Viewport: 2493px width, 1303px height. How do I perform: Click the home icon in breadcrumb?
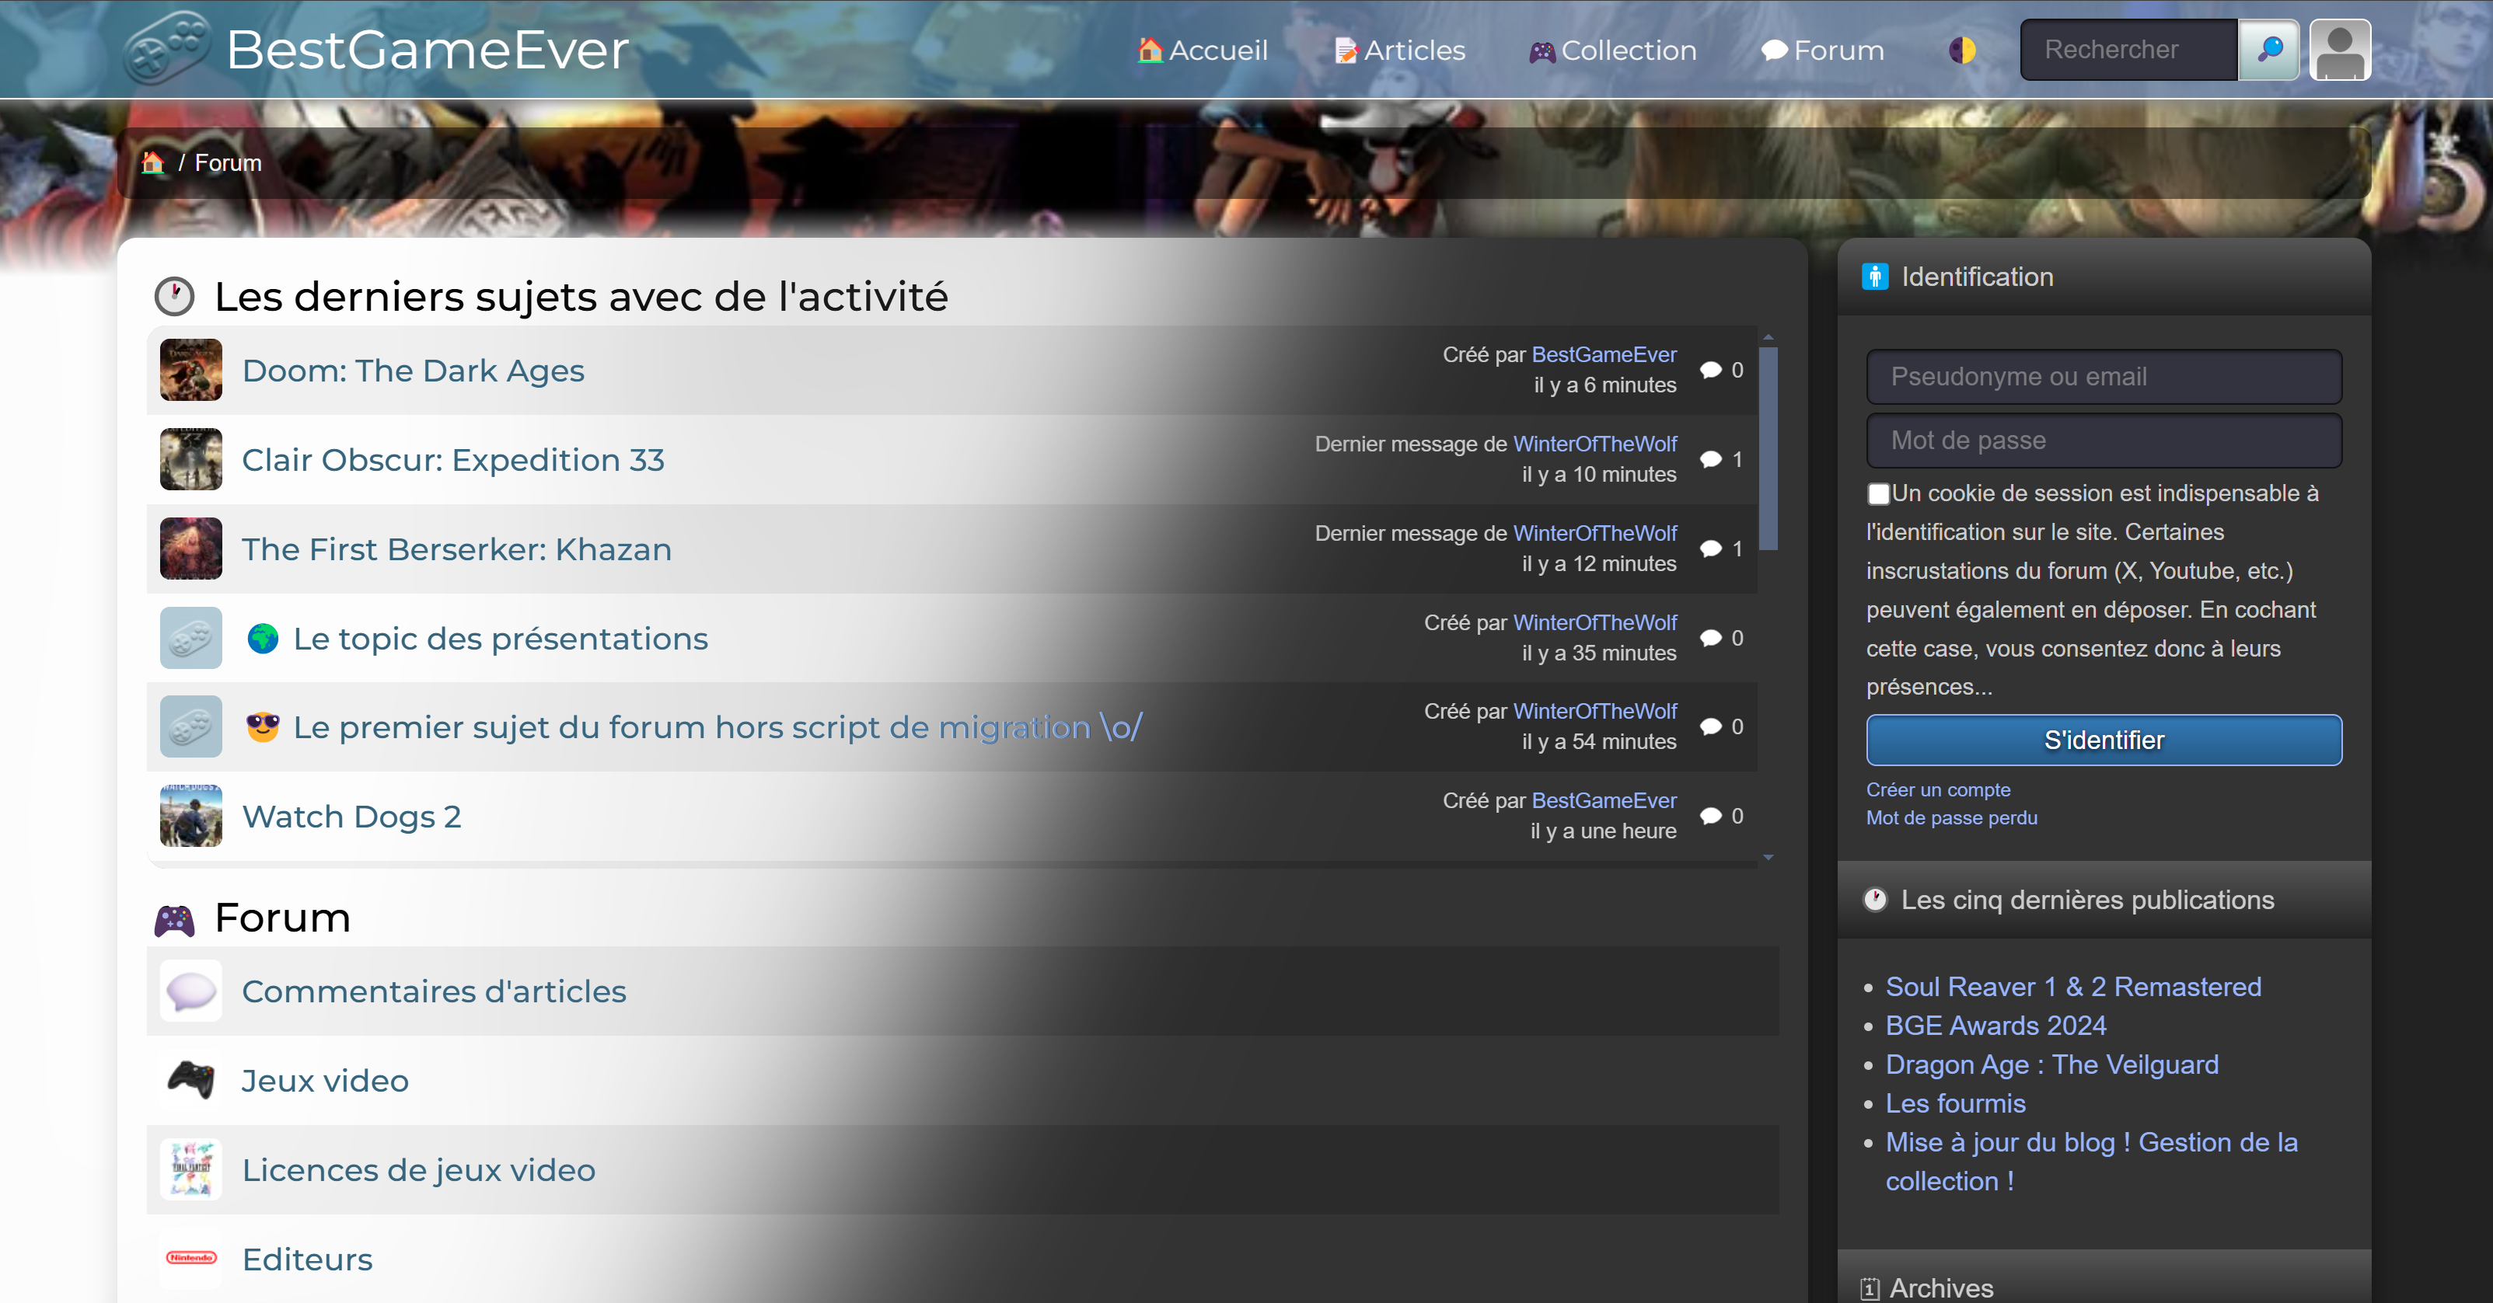[x=153, y=162]
